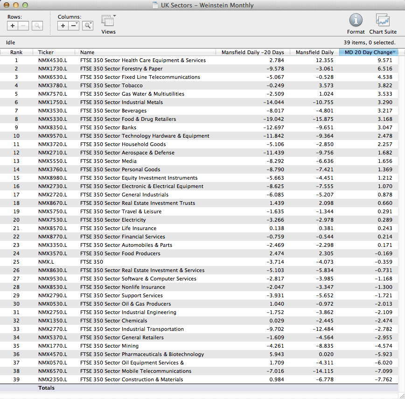This screenshot has height=399, width=405.
Task: Sort by the Rank column header
Action: (x=16, y=52)
